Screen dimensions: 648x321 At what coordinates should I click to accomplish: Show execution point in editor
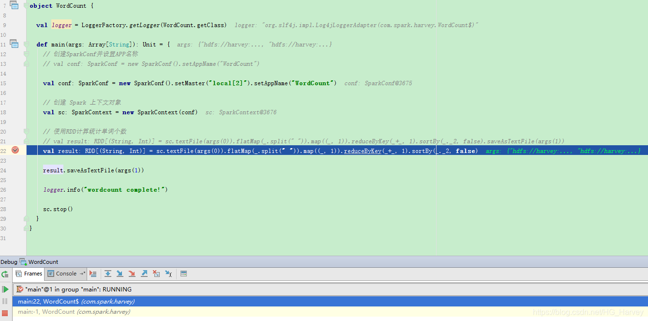coord(93,274)
